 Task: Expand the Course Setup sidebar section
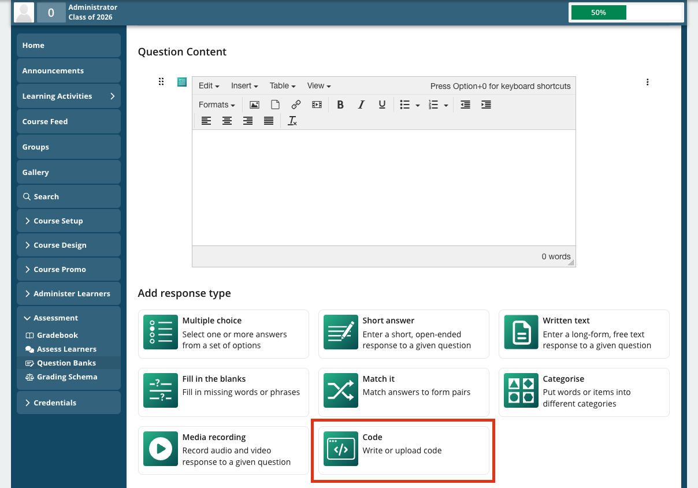click(x=69, y=221)
